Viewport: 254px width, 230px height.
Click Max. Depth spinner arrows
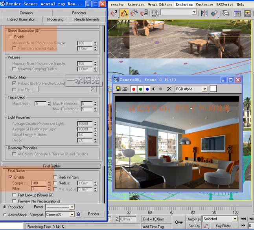[x=49, y=103]
